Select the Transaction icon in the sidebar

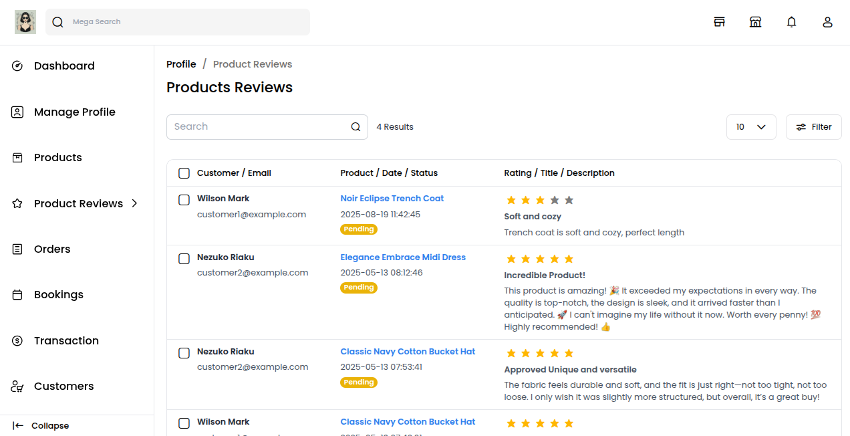pos(17,340)
